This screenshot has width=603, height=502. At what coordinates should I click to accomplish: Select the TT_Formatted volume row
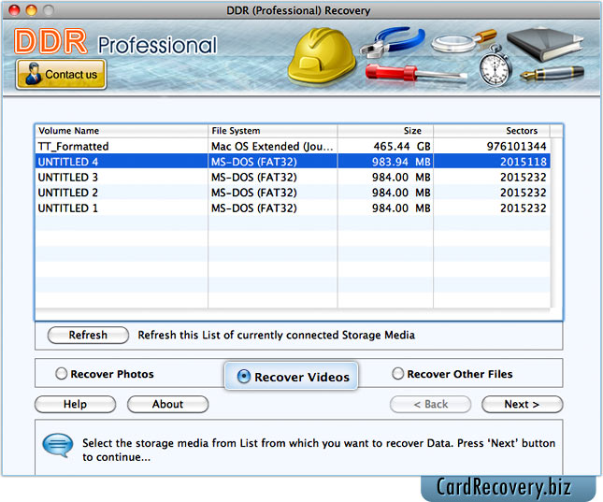tap(293, 146)
